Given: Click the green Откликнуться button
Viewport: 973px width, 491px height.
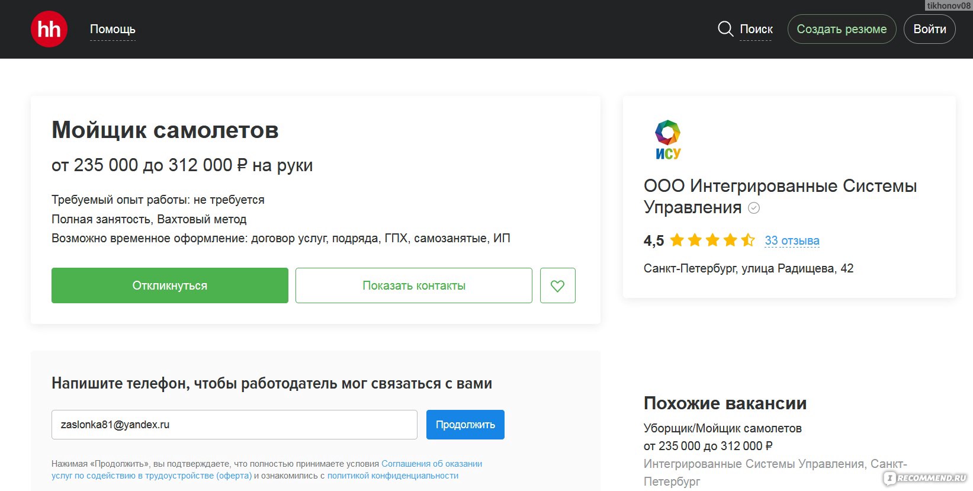Looking at the screenshot, I should point(170,285).
